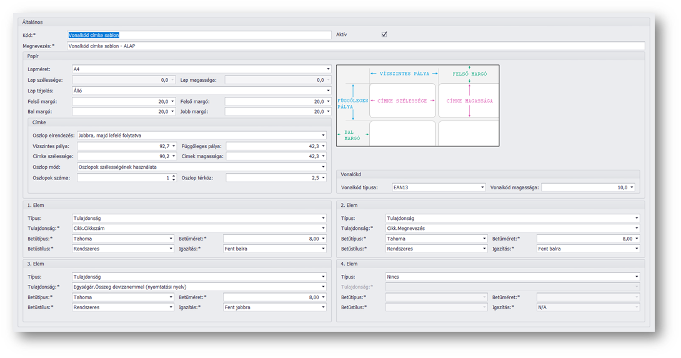This screenshot has width=681, height=358.
Task: Open Tulajdonság dropdown showing Cikk.Megnevezés
Action: pyautogui.click(x=637, y=229)
